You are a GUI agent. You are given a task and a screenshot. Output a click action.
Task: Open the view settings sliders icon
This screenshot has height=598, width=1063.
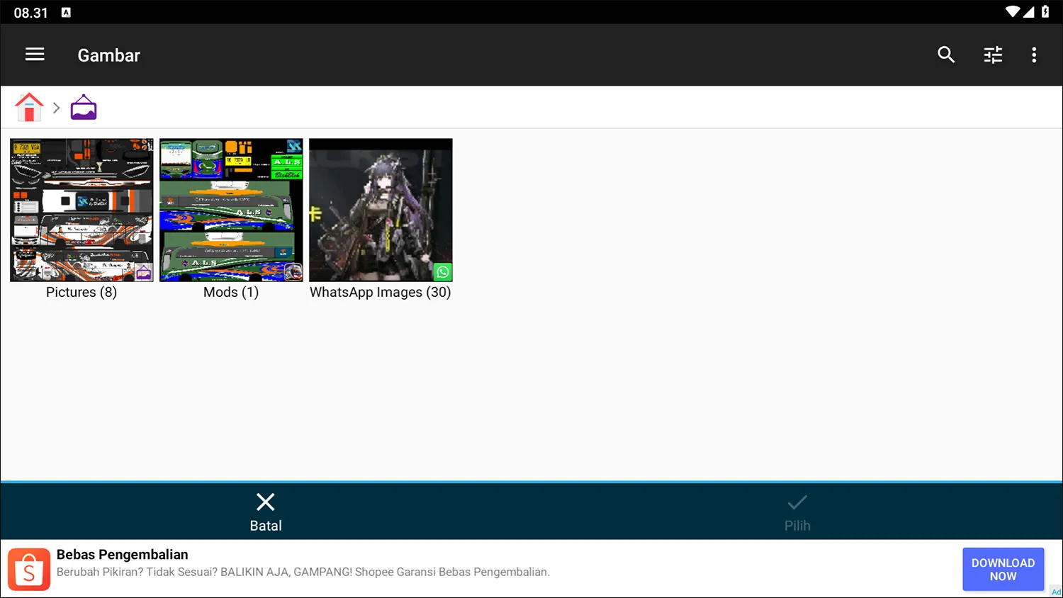coord(993,55)
